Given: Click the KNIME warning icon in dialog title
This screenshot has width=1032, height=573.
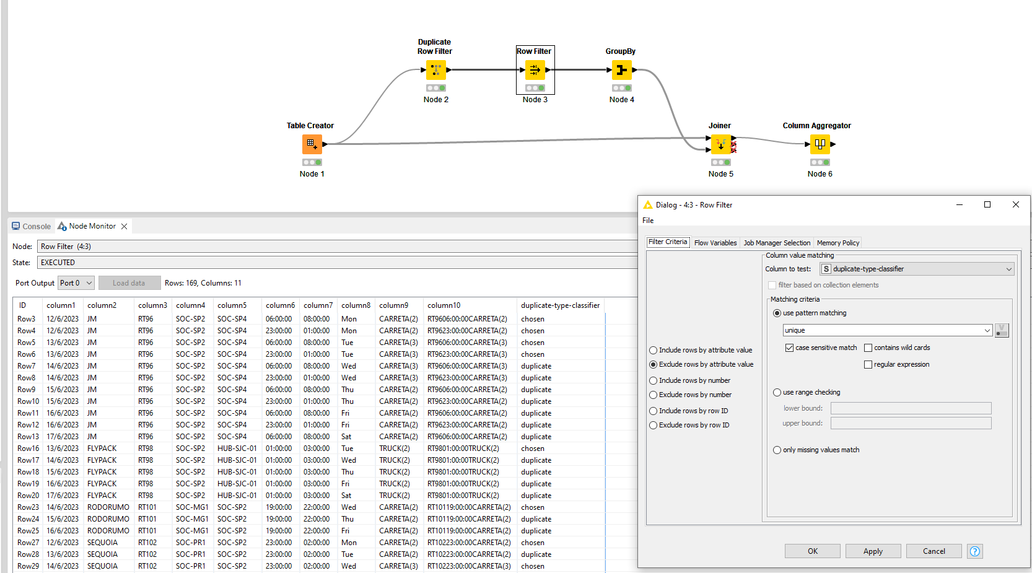Looking at the screenshot, I should pos(648,205).
